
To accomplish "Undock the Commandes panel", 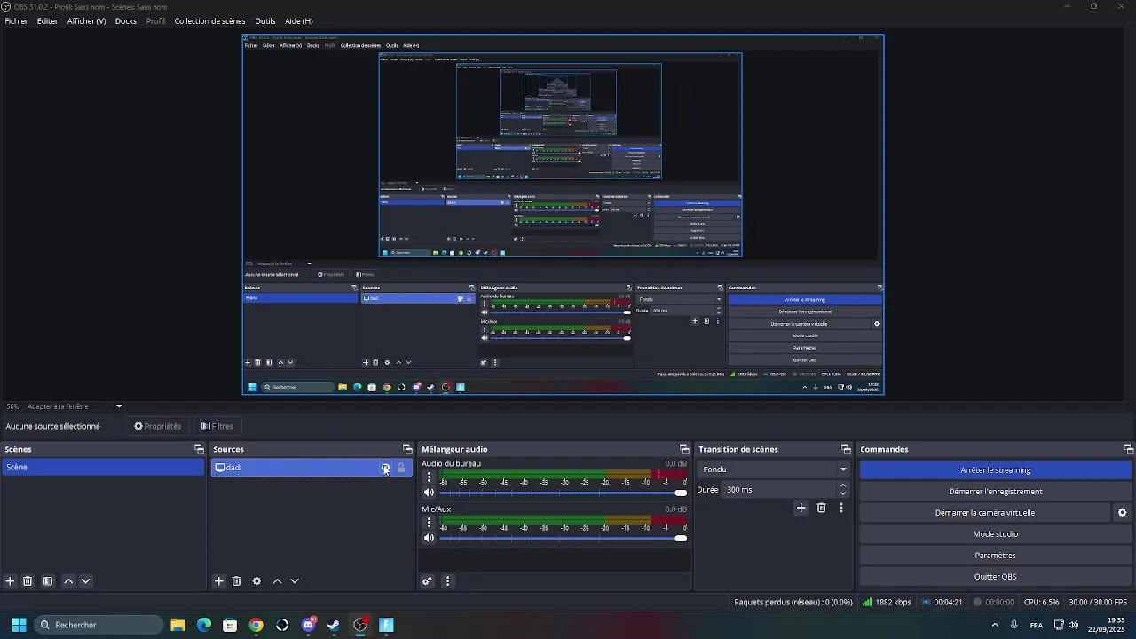I will [x=1128, y=449].
